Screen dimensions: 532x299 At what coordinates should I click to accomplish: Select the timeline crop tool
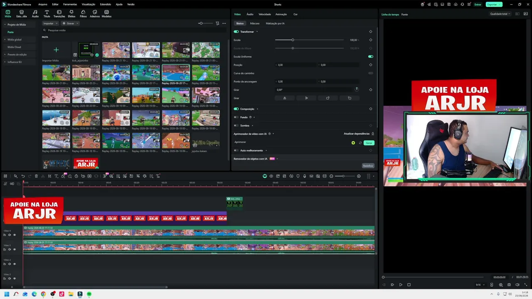(x=49, y=176)
